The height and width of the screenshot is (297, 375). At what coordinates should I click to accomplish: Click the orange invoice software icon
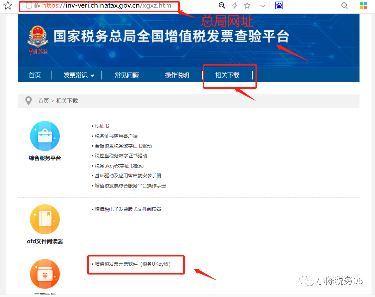[x=45, y=274]
